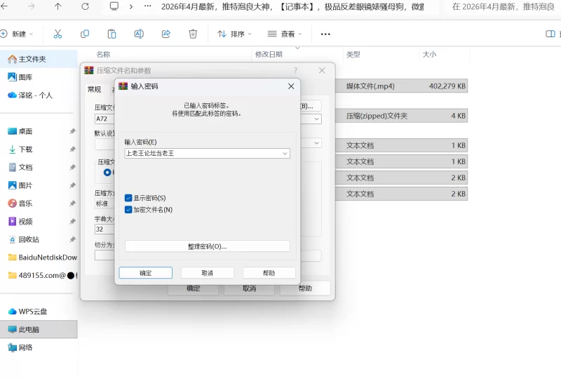Toggle 加密文件名(N) checkbox
This screenshot has height=379, width=561.
128,210
